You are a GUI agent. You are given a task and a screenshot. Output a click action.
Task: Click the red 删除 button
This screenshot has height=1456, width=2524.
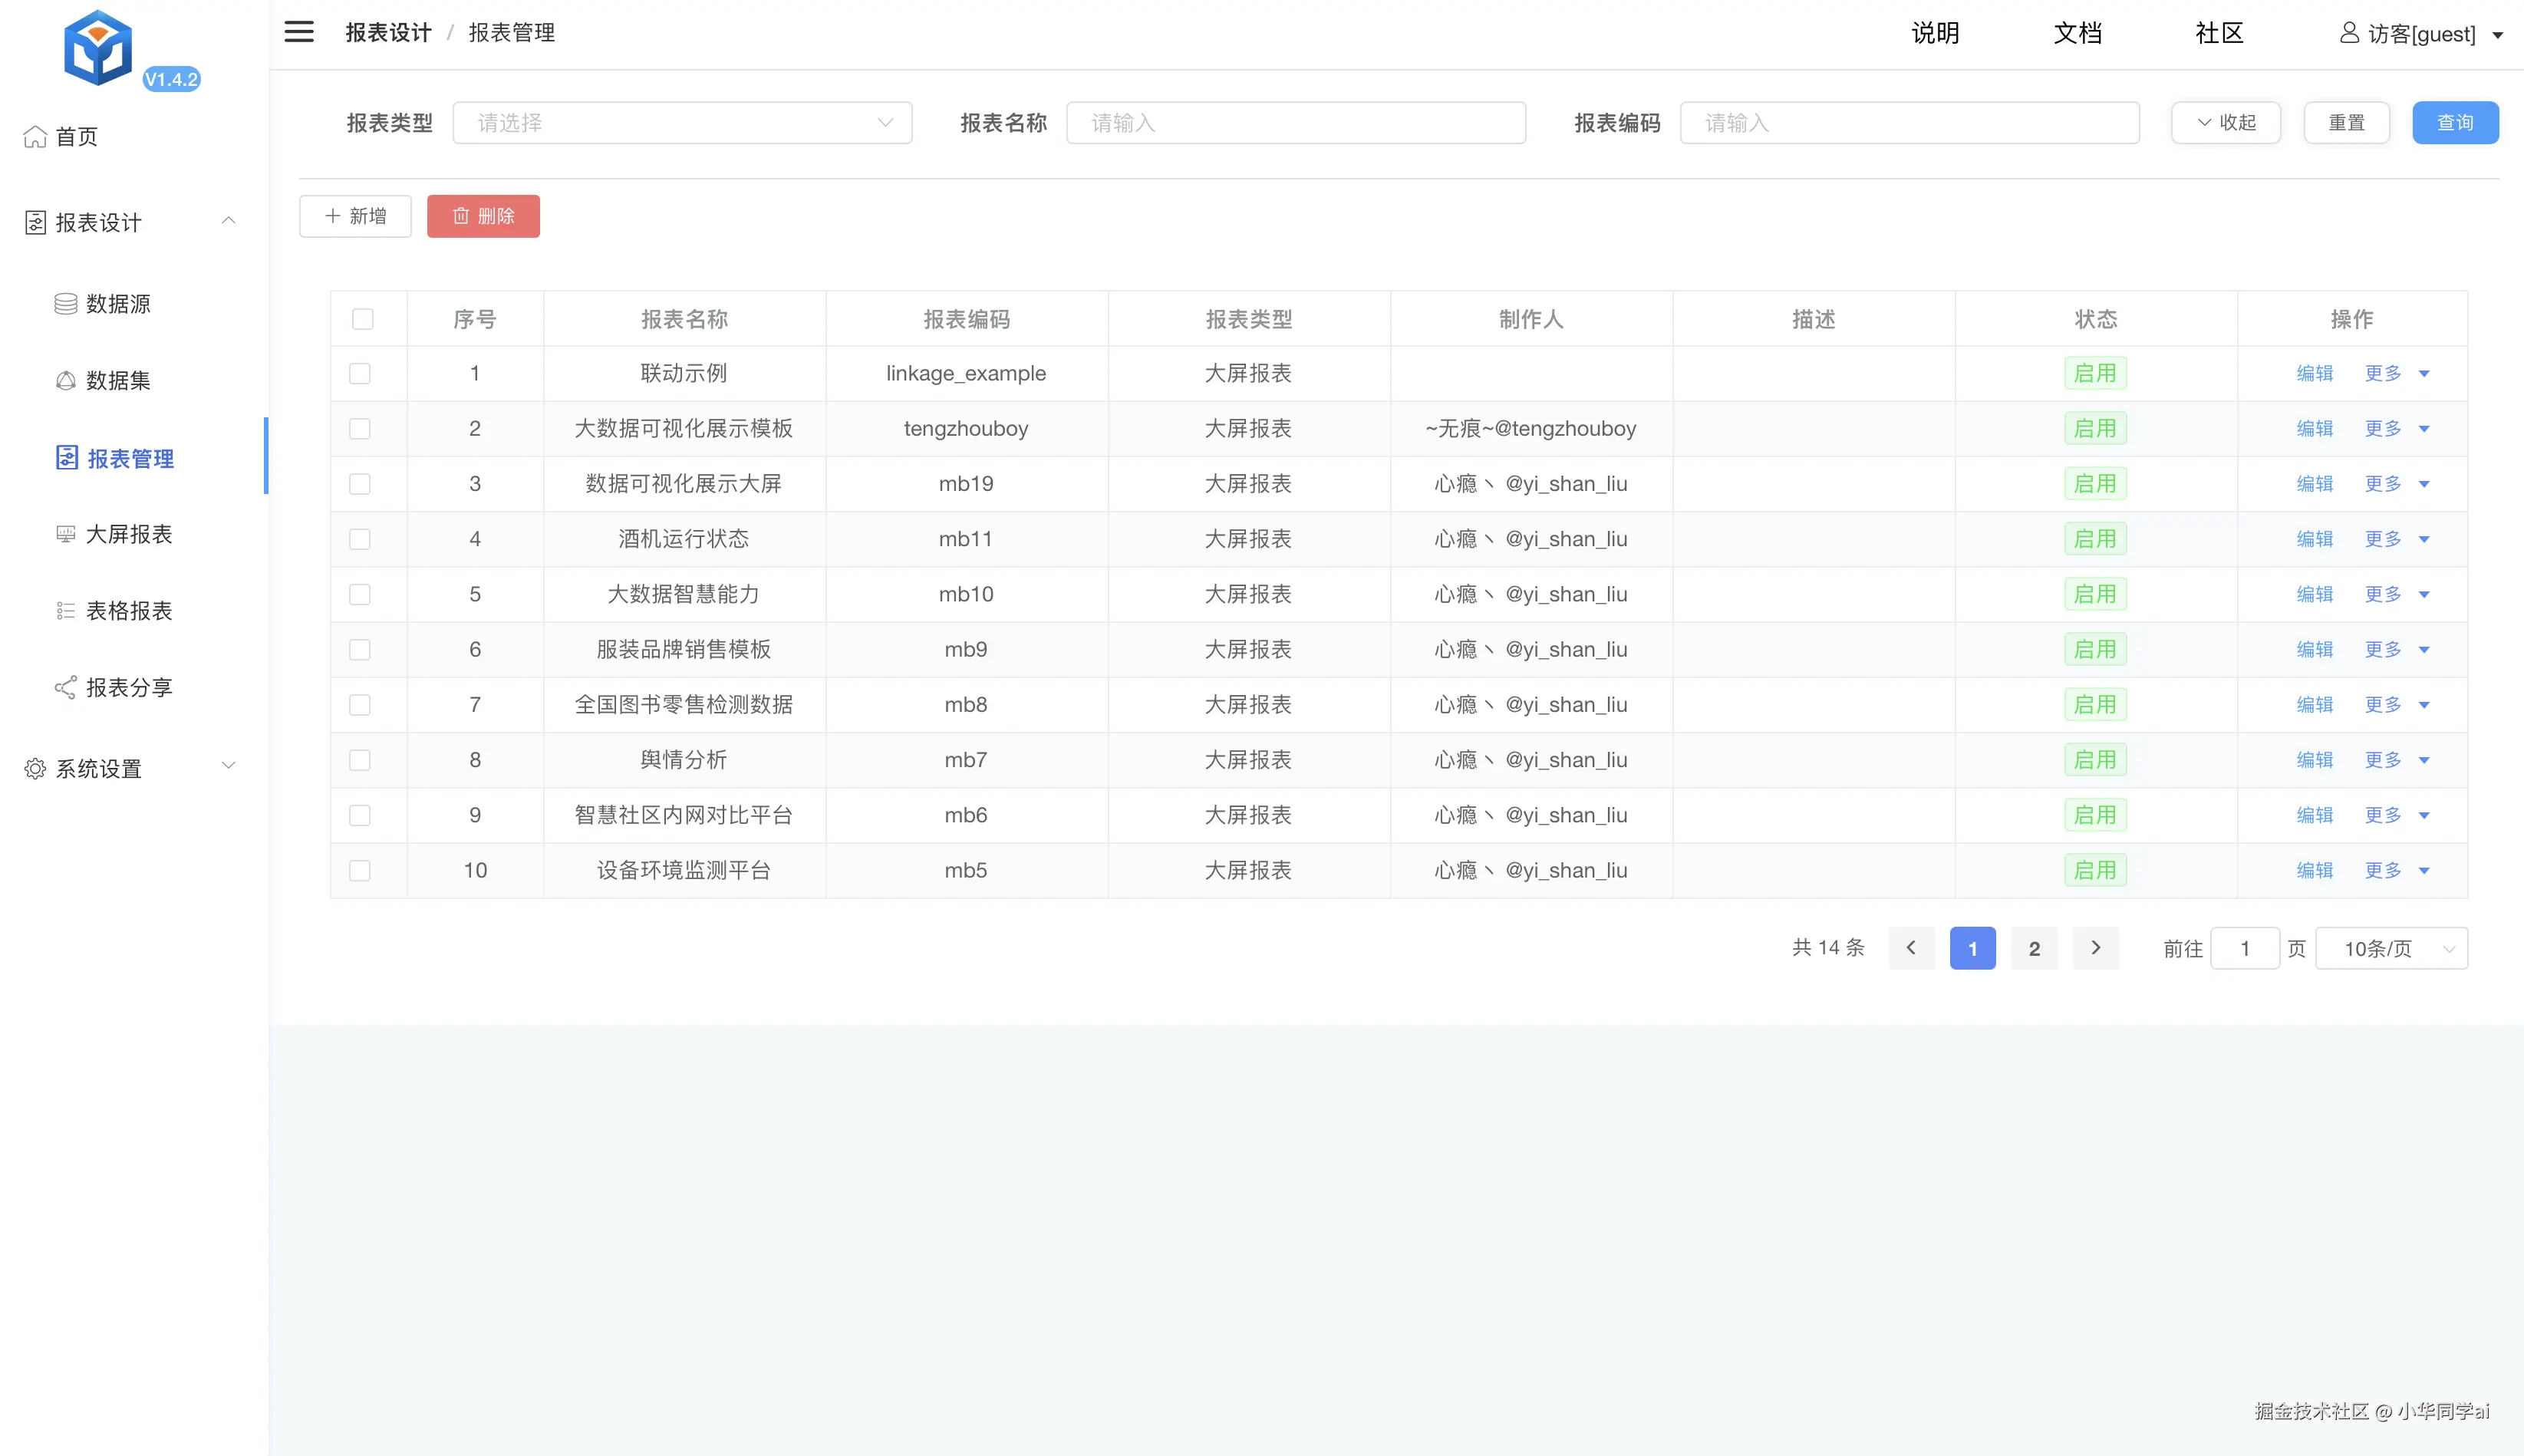[483, 216]
